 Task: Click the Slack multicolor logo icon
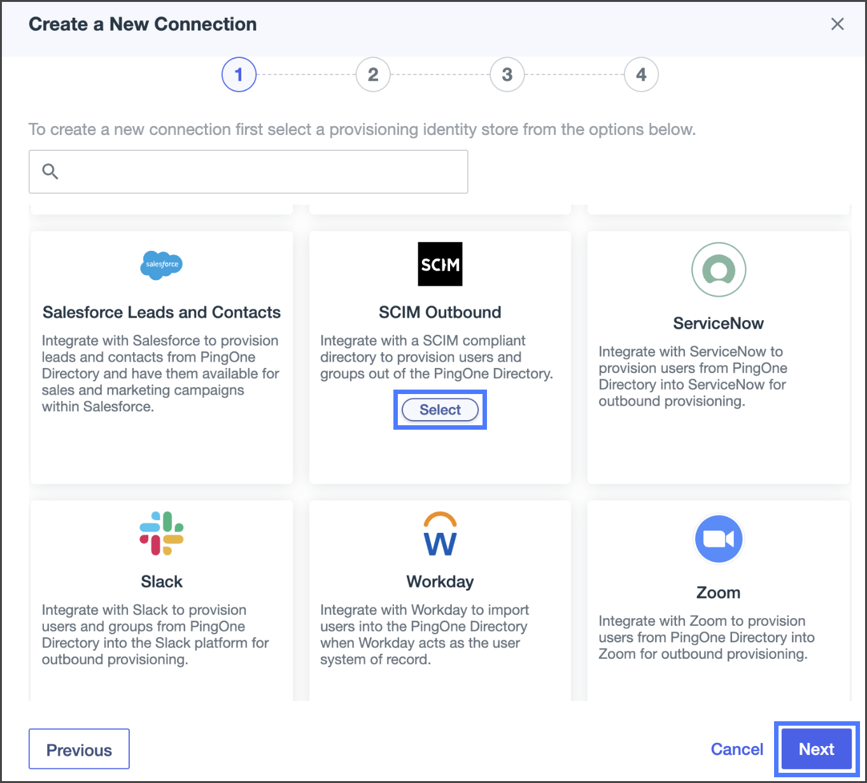pos(162,533)
